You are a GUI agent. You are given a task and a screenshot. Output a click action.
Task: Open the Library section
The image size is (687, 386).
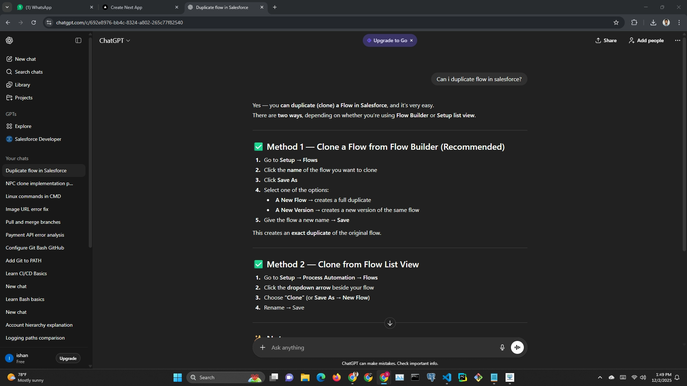(22, 85)
